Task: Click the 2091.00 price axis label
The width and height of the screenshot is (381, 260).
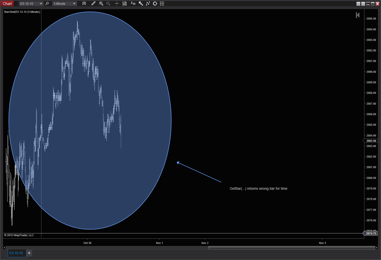Action: coord(371,61)
